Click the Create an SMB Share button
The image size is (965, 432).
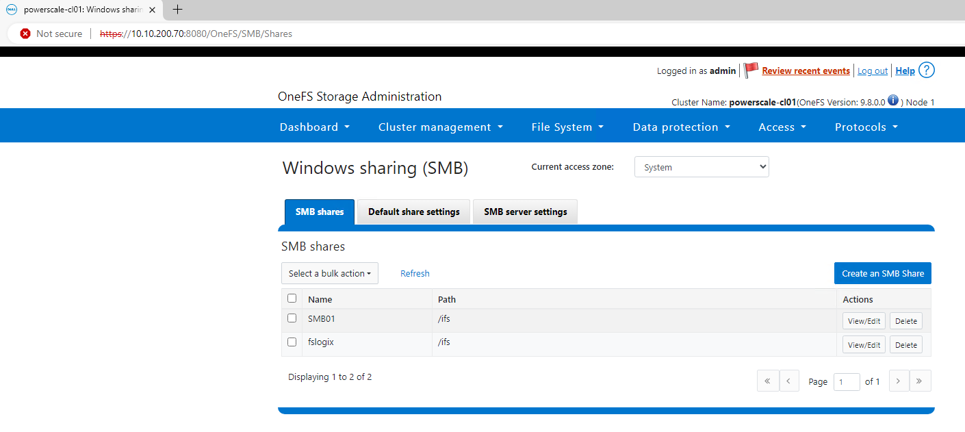(x=882, y=272)
